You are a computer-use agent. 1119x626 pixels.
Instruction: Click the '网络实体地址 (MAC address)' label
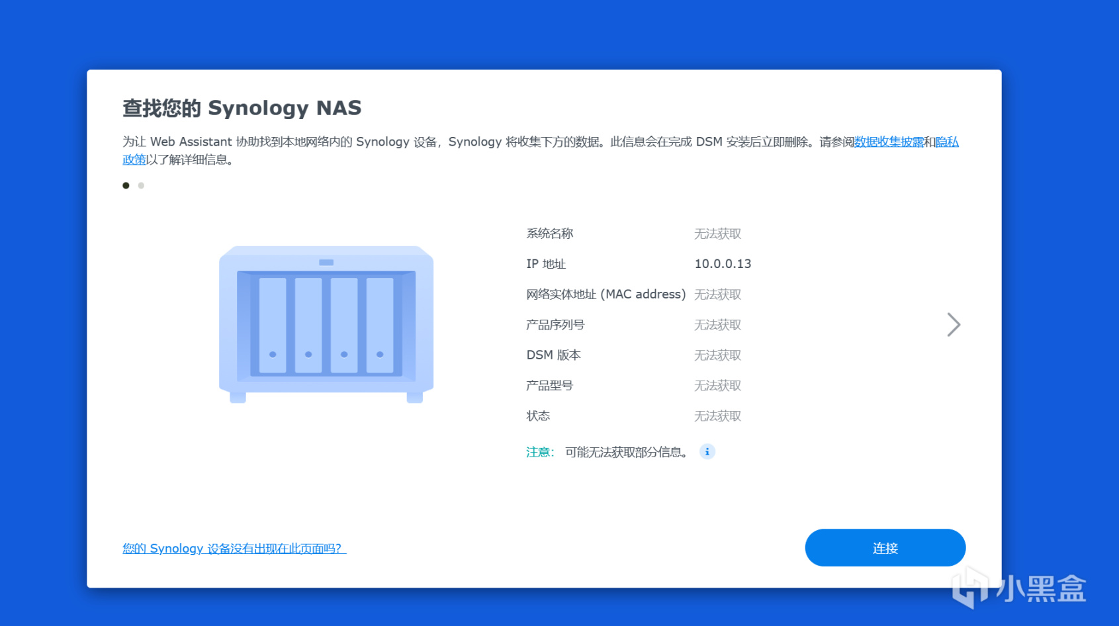(x=605, y=294)
